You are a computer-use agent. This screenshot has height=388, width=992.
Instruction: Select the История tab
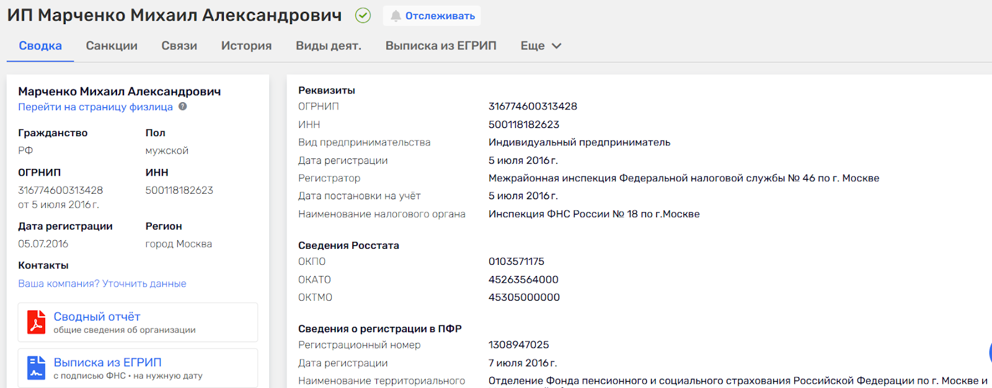click(x=246, y=46)
